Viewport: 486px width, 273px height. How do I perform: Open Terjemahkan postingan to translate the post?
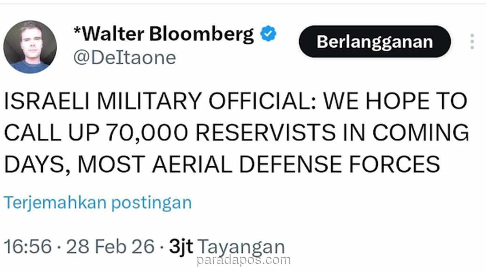tap(96, 202)
